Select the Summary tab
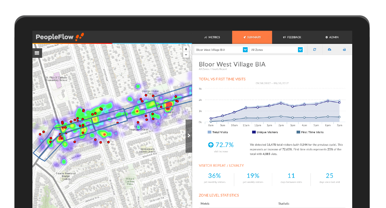Screen dimensions: 386x208 click(252, 37)
